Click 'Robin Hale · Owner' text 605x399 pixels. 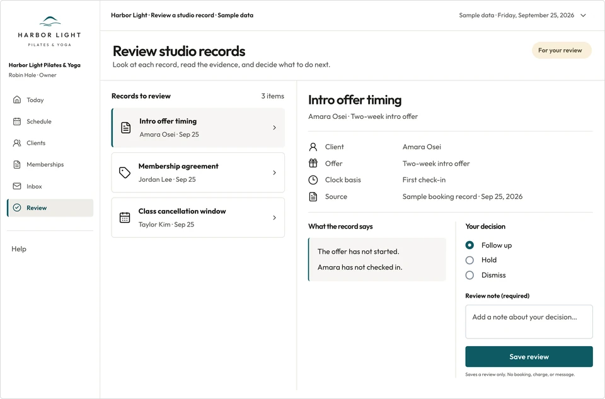(x=32, y=75)
